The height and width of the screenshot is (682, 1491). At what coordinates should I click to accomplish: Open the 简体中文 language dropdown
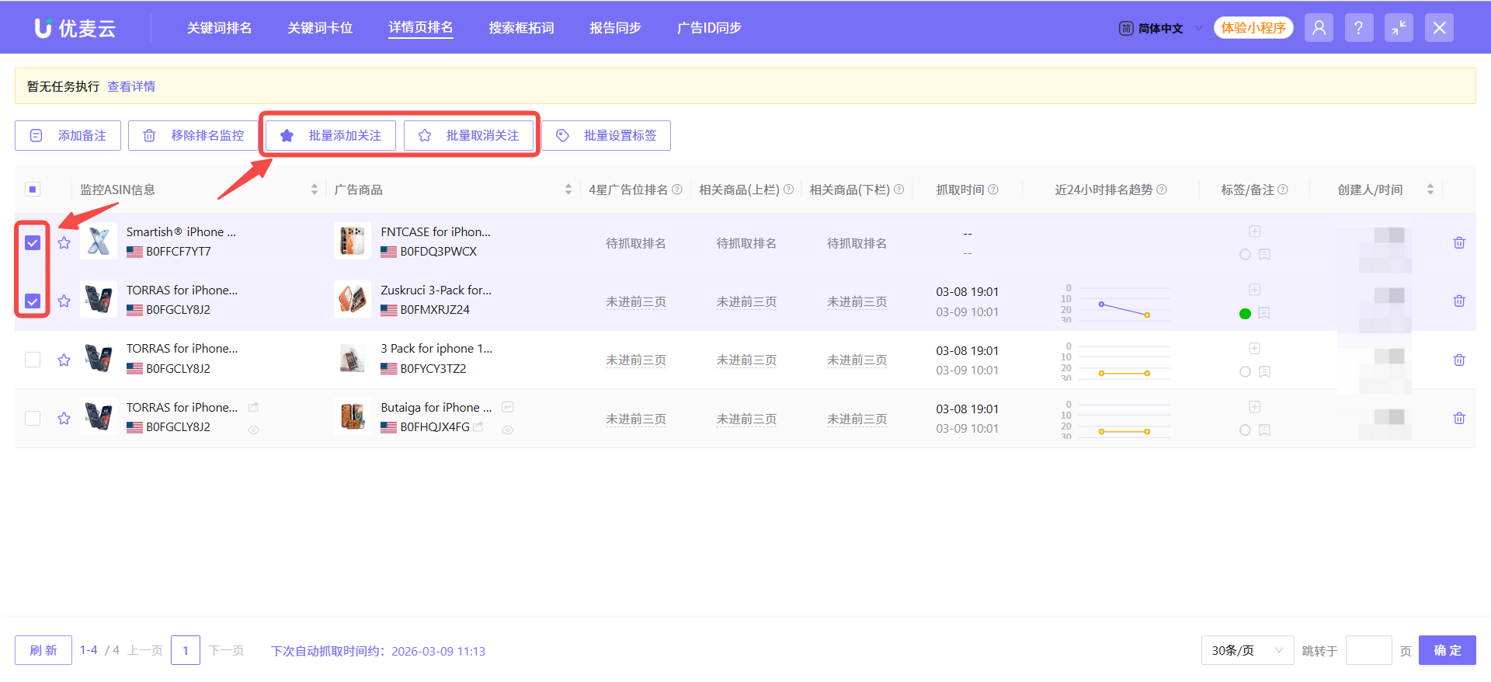tap(1160, 29)
